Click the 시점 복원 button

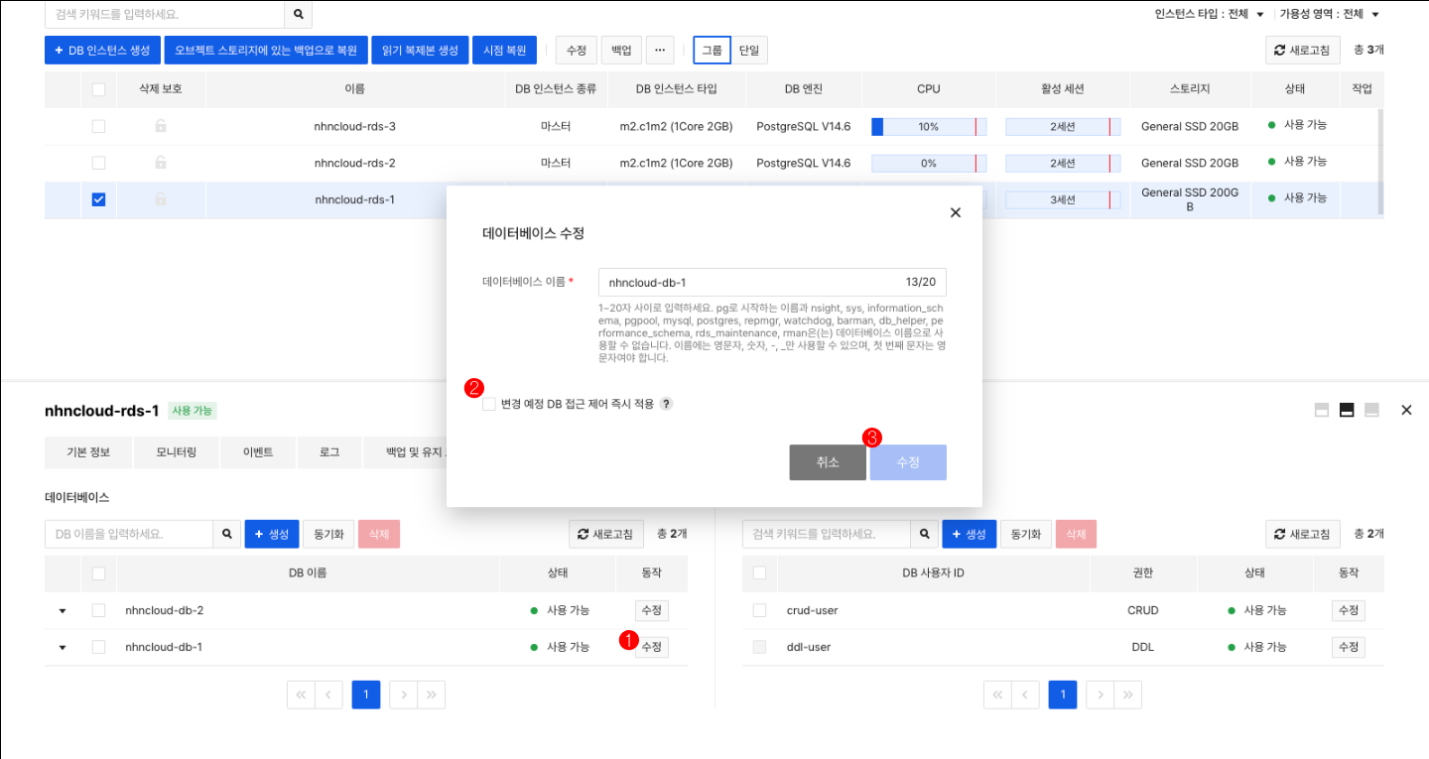[504, 50]
